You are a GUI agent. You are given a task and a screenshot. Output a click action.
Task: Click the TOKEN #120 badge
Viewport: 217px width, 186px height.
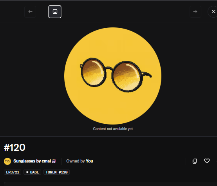point(57,172)
